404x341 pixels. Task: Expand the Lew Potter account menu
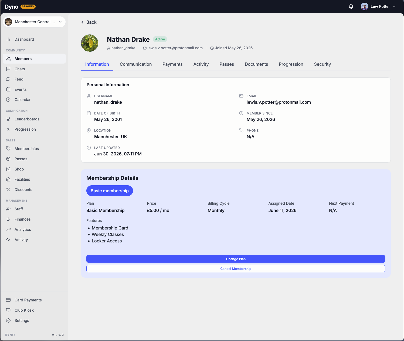[378, 6]
